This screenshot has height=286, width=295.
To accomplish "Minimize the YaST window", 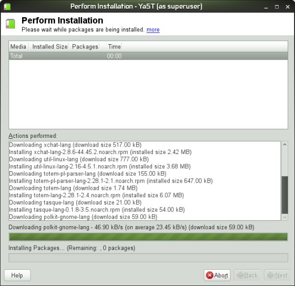I will click(x=266, y=7).
